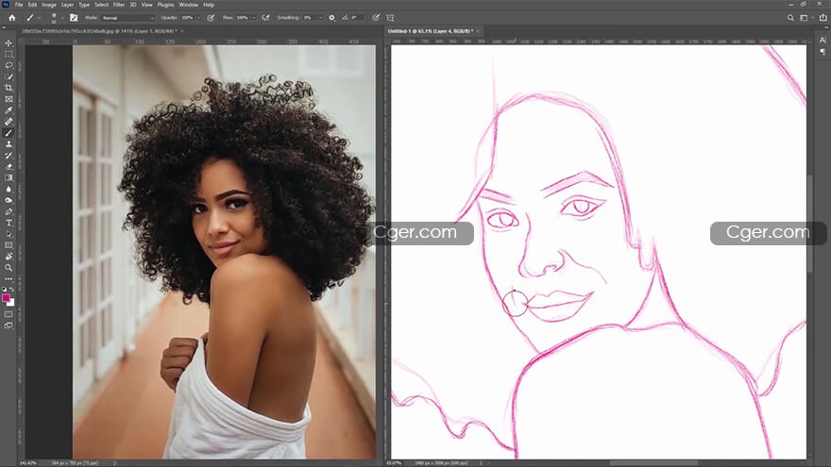The image size is (831, 467).
Task: Open the Flow slider dropdown arrow
Action: point(254,18)
